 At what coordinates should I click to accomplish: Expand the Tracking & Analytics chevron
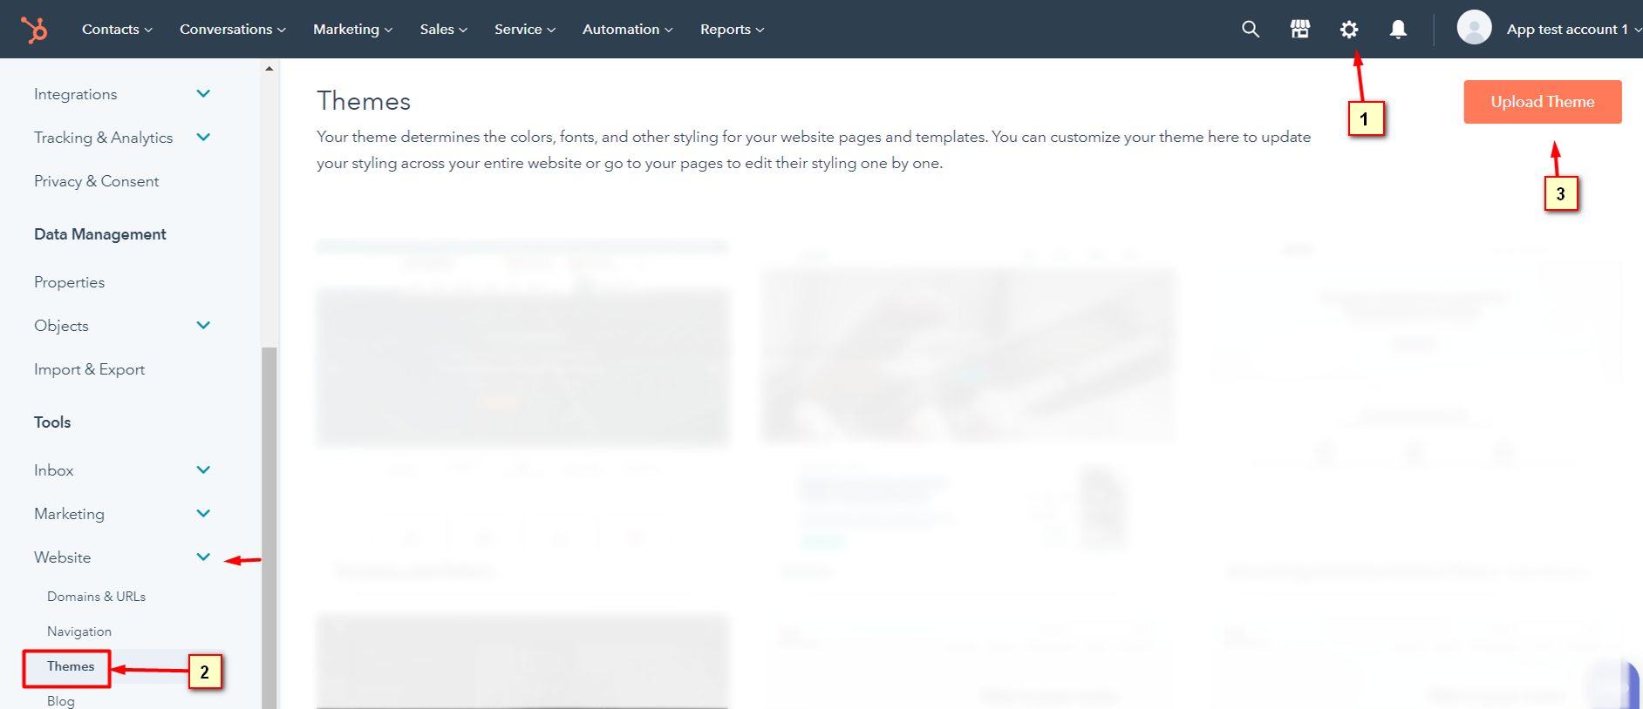[203, 138]
